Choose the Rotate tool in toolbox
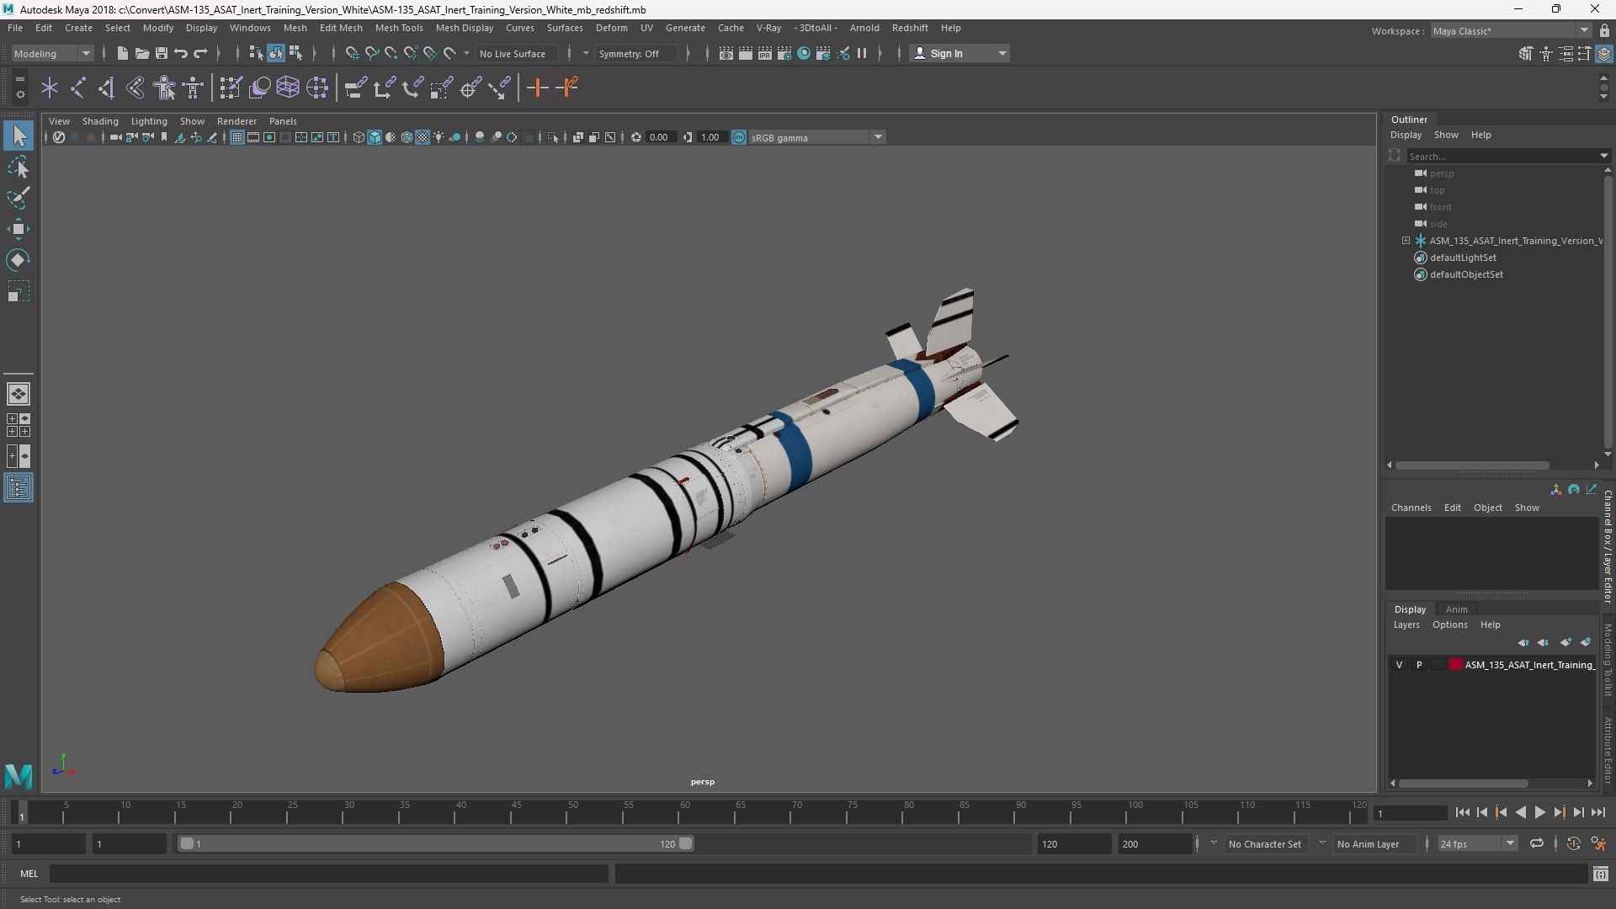This screenshot has height=909, width=1616. [19, 260]
